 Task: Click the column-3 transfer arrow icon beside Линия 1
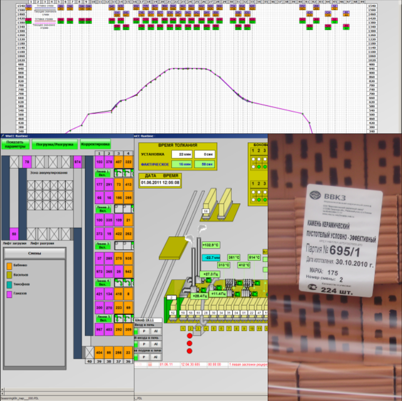[x=118, y=173]
